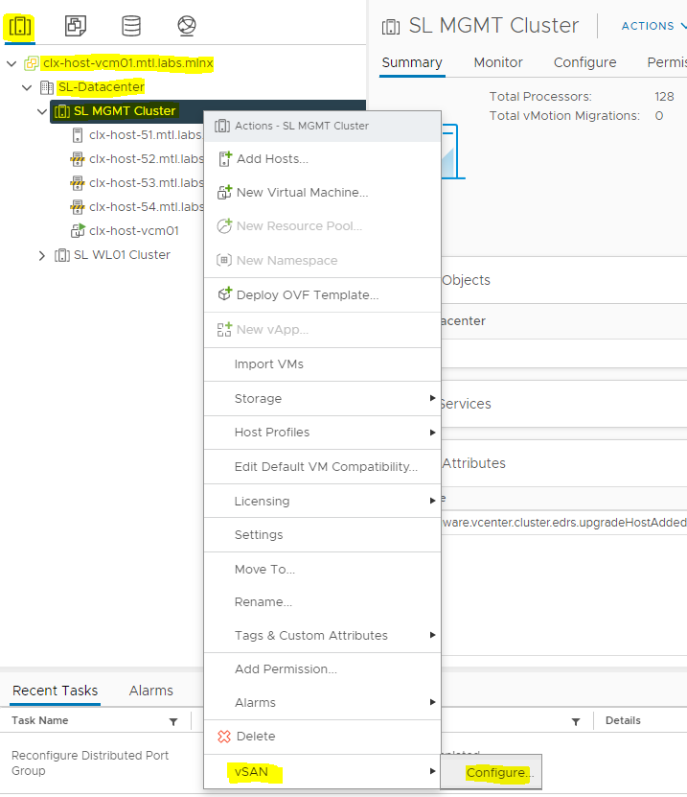
Task: Select clx-host-vcm01 VM in tree
Action: click(x=134, y=231)
